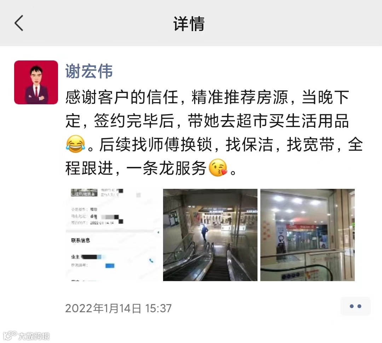Tap 联系信息 heading inside first image
This screenshot has width=382, height=343.
tap(81, 240)
